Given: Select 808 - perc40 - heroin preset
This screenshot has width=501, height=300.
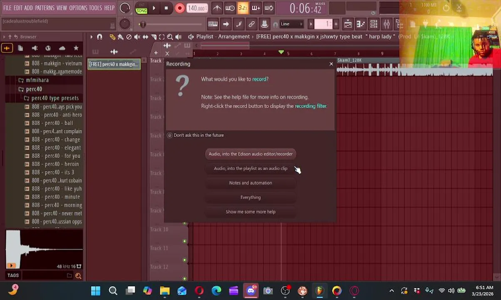Looking at the screenshot, I should click(x=55, y=164).
